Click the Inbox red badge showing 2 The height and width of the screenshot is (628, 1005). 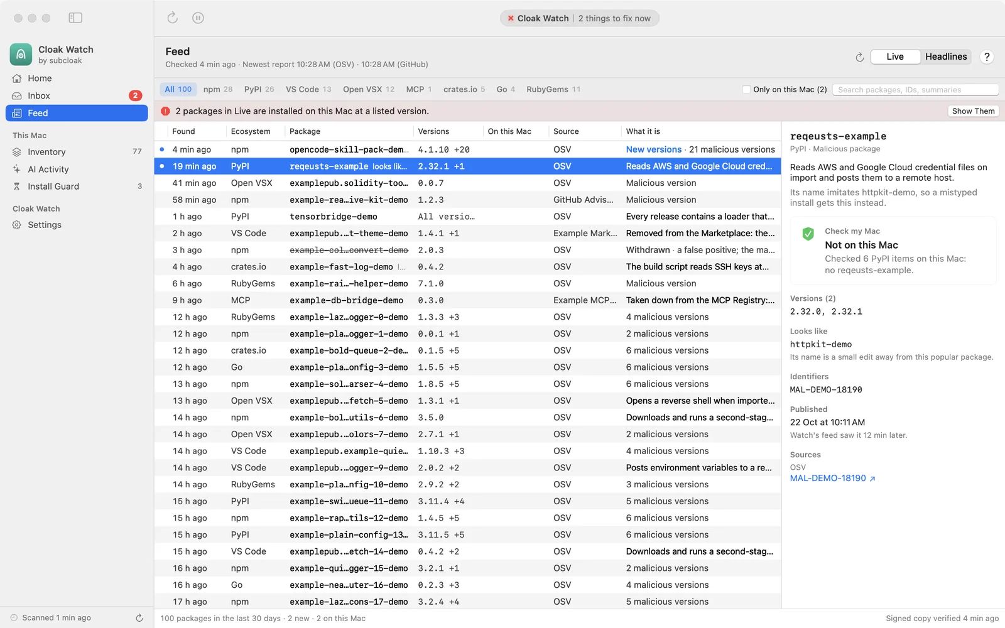(x=135, y=95)
